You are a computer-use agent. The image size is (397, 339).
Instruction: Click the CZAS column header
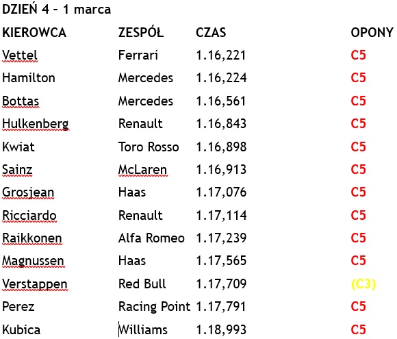tap(211, 33)
